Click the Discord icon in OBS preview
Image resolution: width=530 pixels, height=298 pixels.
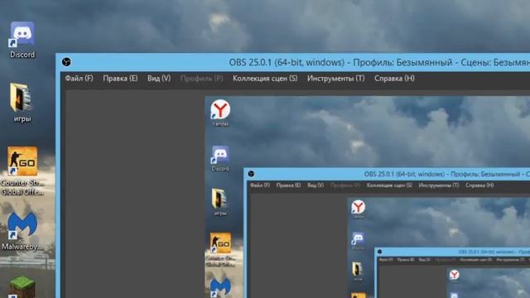pyautogui.click(x=220, y=156)
